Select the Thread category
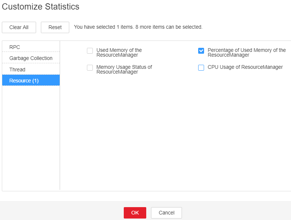291x220 pixels. [31, 70]
